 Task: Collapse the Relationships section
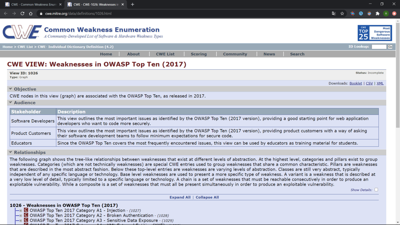11,152
